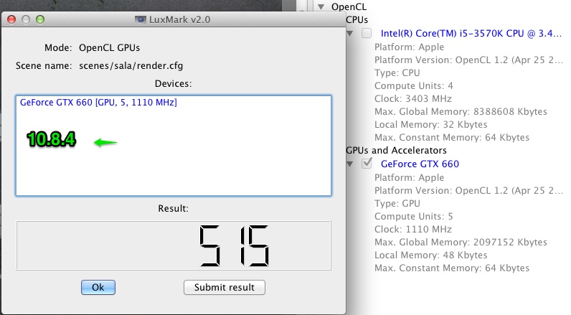The width and height of the screenshot is (571, 315).
Task: Click the 'Clock: 3403 MHz' row
Action: [413, 99]
